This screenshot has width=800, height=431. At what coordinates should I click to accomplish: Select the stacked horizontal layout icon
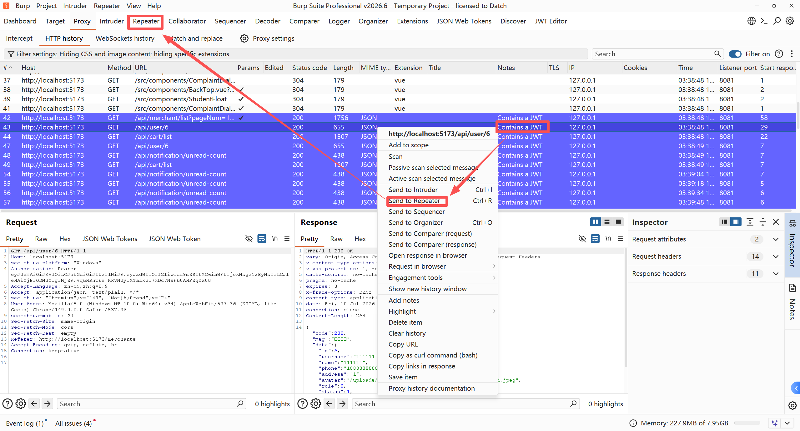607,222
